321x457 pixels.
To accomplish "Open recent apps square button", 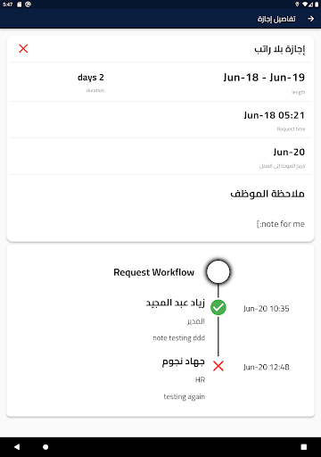I will (x=304, y=447).
